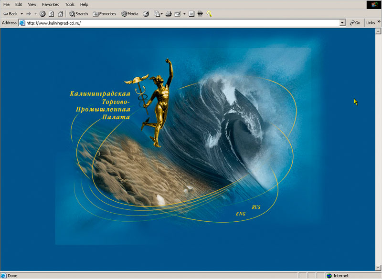Open the Search pane
The height and width of the screenshot is (279, 382).
[79, 14]
